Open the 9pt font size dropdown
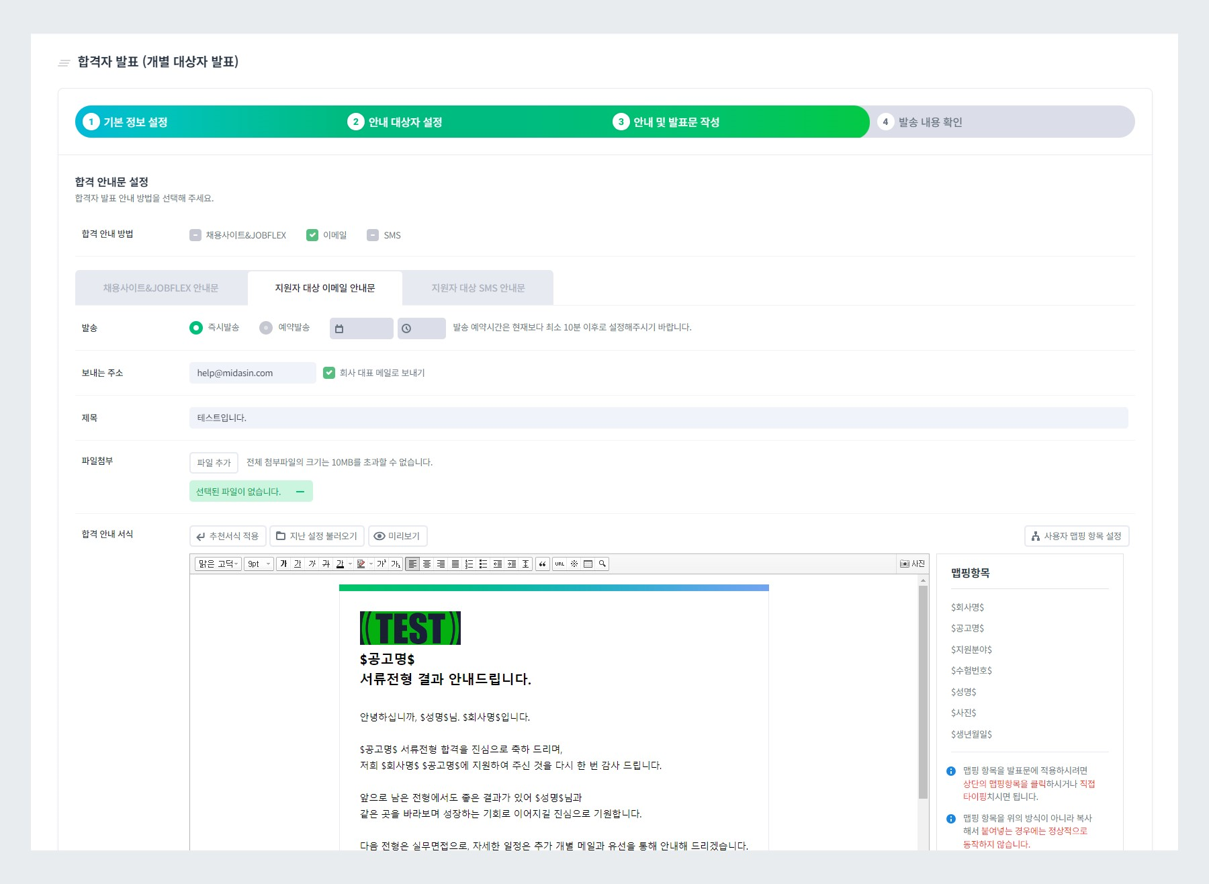1209x884 pixels. click(x=259, y=564)
